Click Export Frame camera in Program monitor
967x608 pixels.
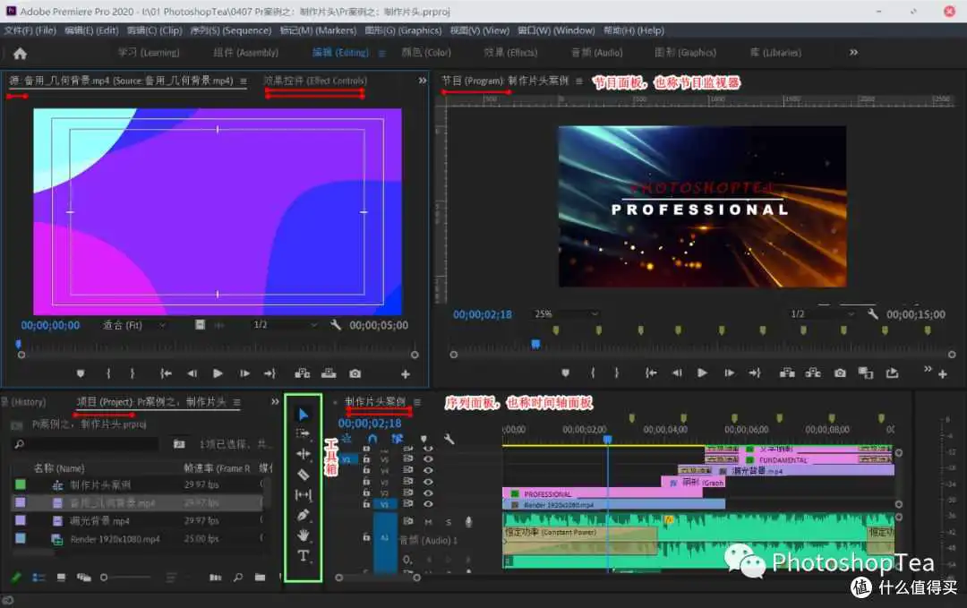point(840,373)
